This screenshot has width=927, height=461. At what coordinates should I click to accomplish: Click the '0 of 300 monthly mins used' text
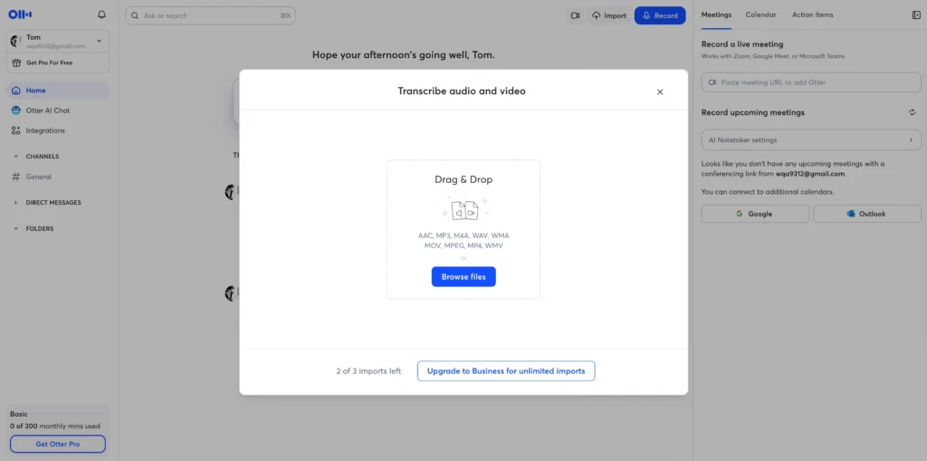click(55, 426)
